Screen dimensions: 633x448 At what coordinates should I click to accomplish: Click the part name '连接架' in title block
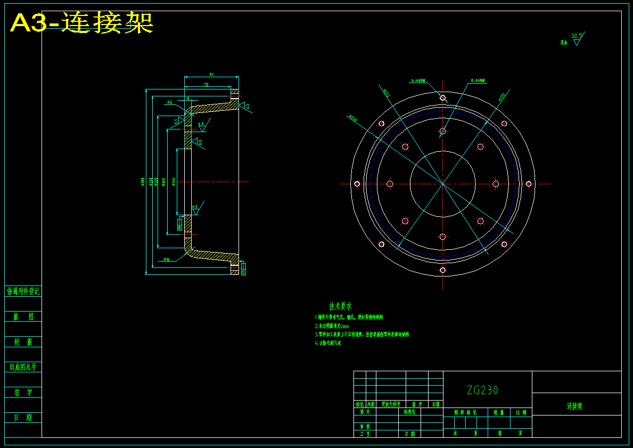click(574, 406)
